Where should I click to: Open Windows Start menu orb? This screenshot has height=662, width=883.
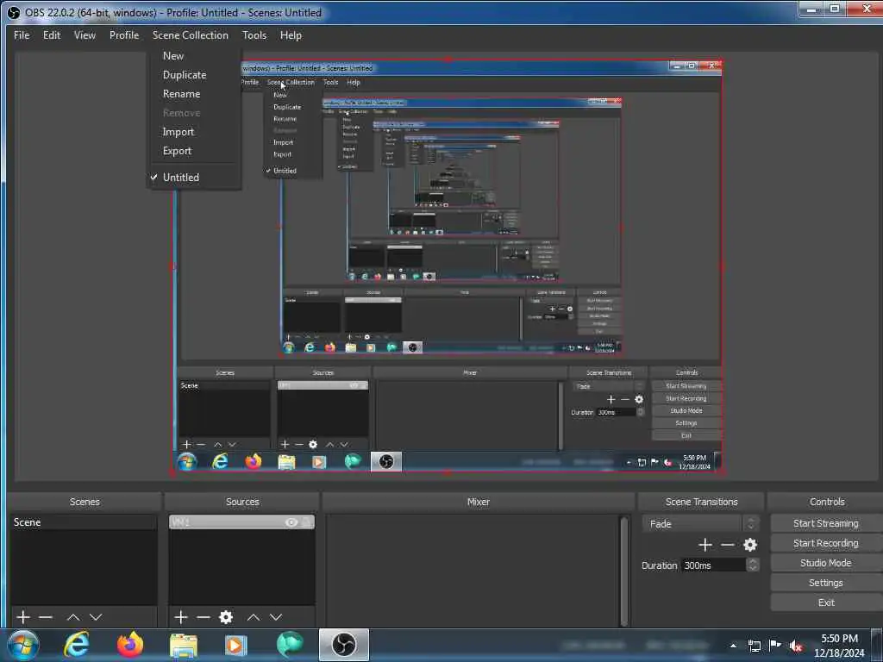click(x=23, y=645)
